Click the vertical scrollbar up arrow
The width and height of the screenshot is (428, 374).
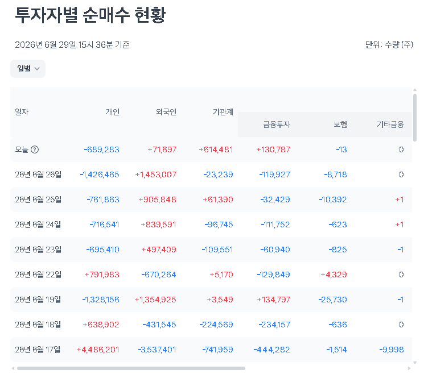click(415, 90)
